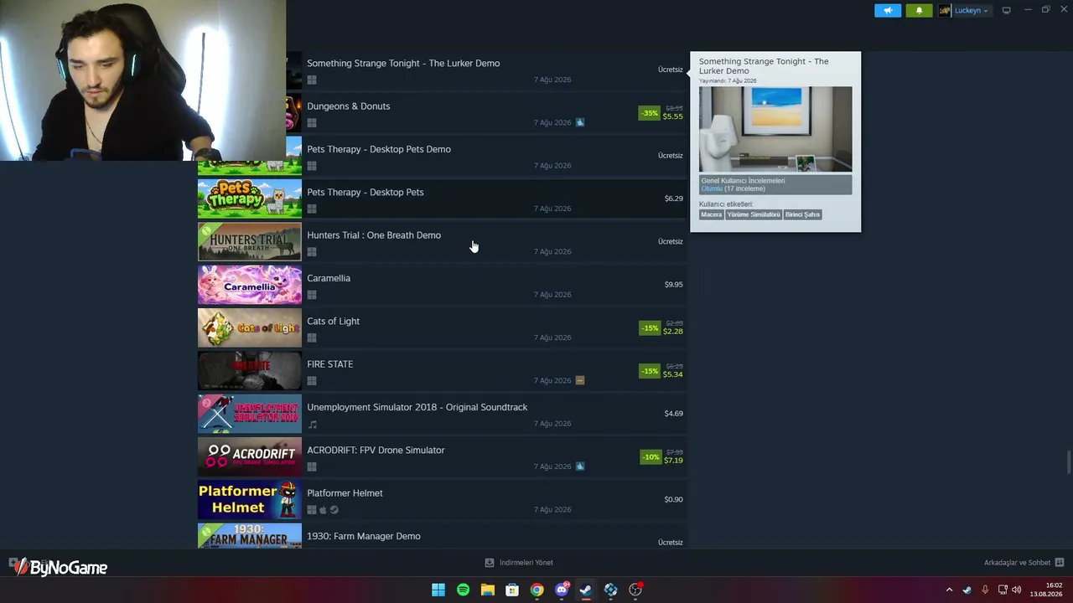Show hidden system tray icons
The width and height of the screenshot is (1073, 603).
[x=949, y=590]
